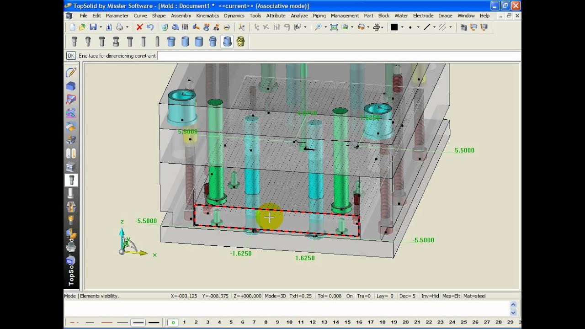
Task: Click the recycle bin toolbar icon
Action: [165, 27]
